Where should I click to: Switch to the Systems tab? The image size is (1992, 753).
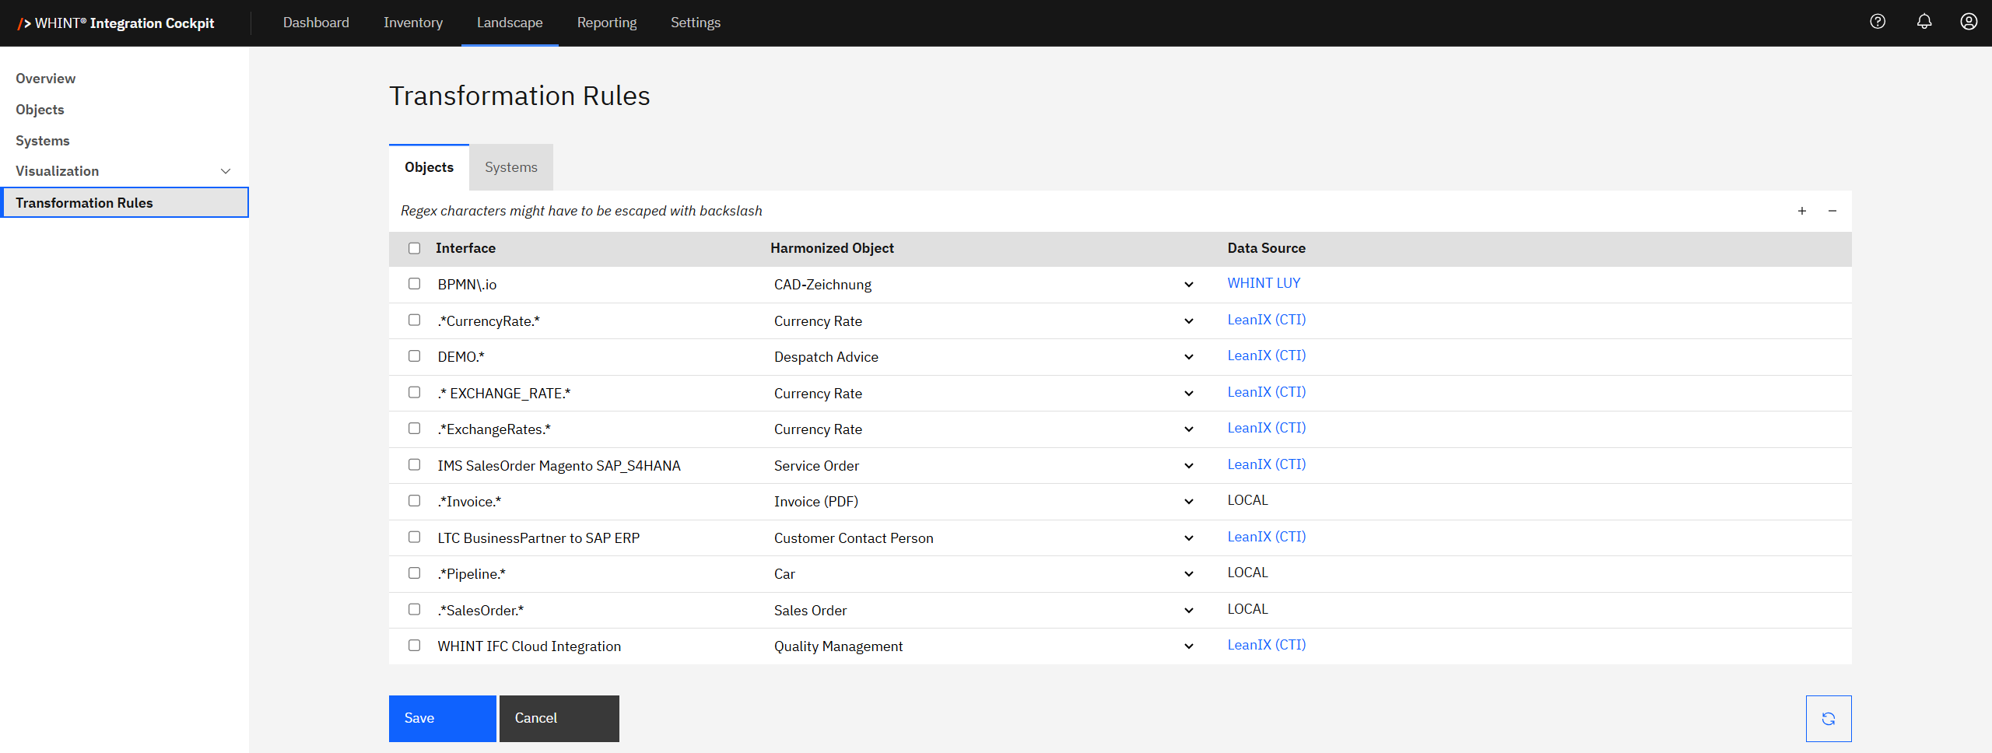click(x=510, y=167)
